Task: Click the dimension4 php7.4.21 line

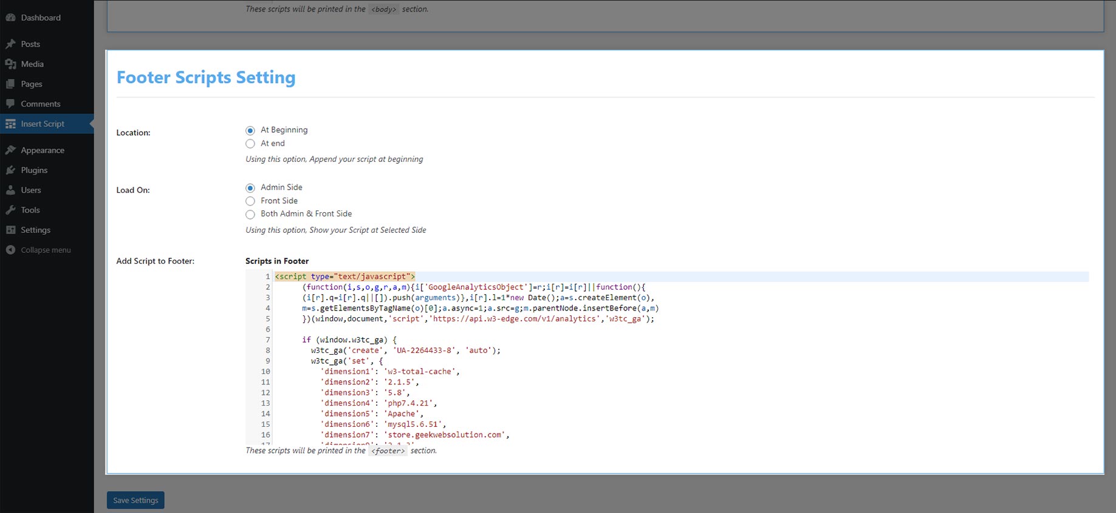Action: 378,403
